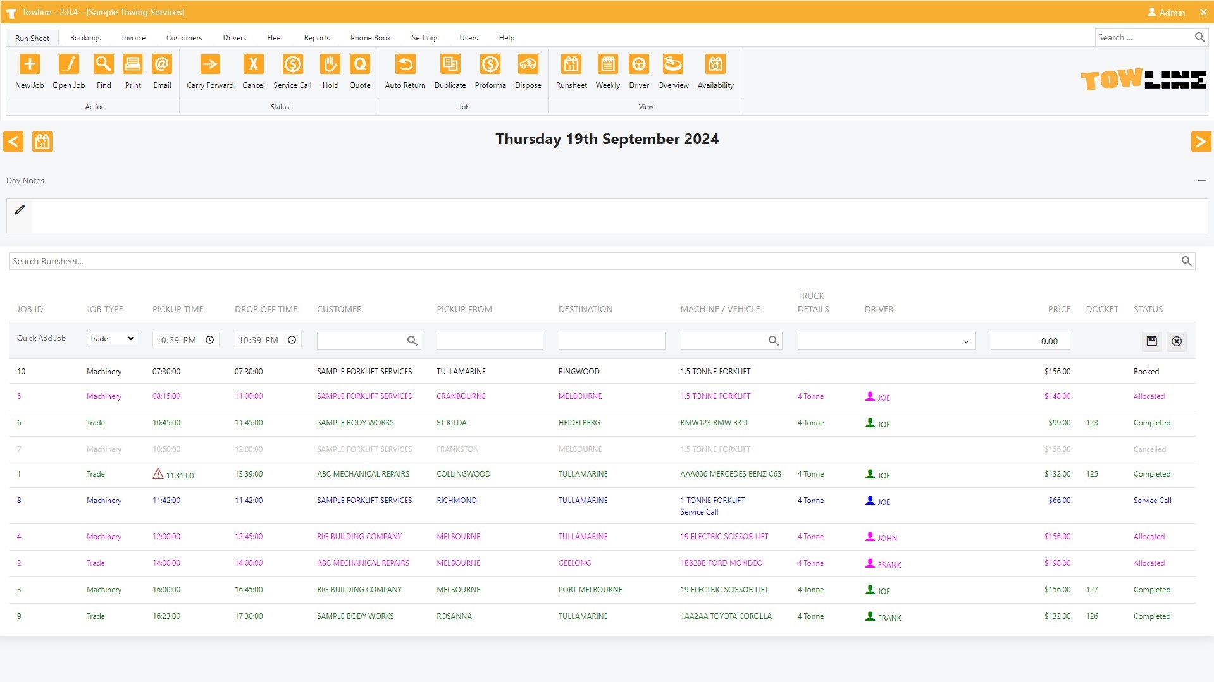Cancel the Quick Add Job entry
Viewport: 1214px width, 682px height.
tap(1176, 341)
